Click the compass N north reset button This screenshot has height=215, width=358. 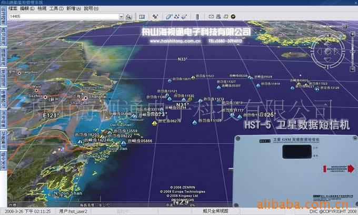[x=327, y=36]
